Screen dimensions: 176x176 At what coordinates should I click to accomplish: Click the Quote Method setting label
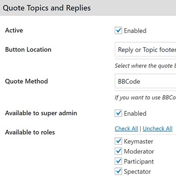(x=26, y=81)
